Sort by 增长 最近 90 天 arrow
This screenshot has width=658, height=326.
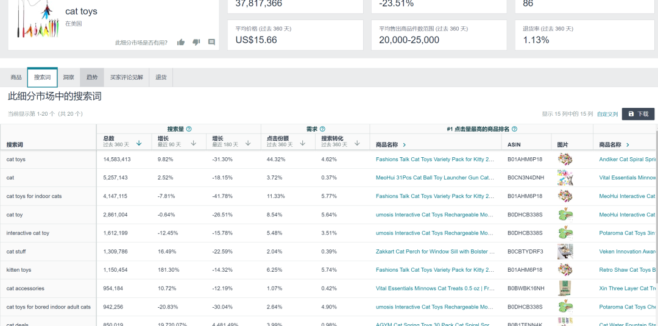[x=194, y=143]
